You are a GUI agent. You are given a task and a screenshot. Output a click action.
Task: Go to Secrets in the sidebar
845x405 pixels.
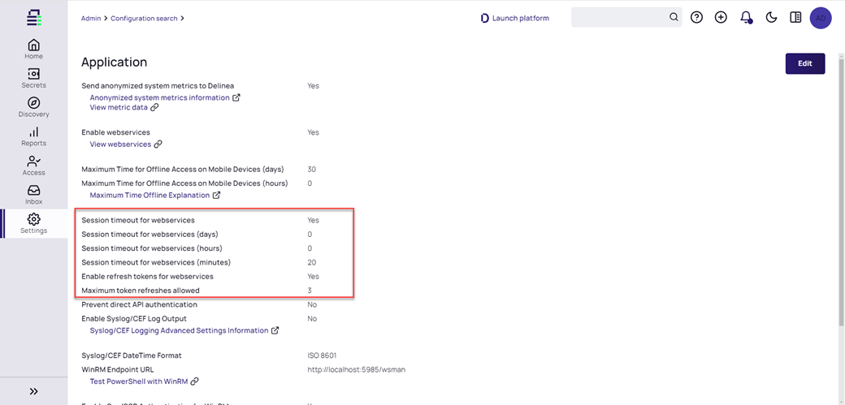[x=33, y=78]
